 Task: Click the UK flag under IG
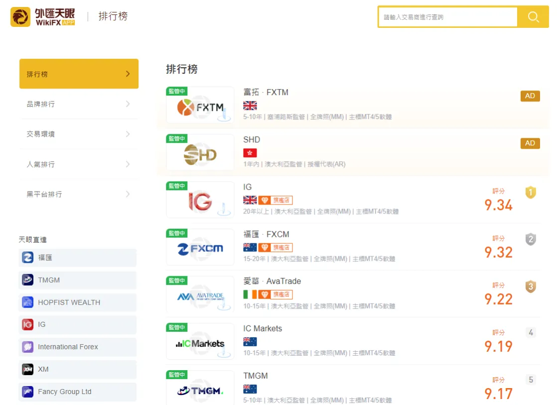[x=250, y=200]
